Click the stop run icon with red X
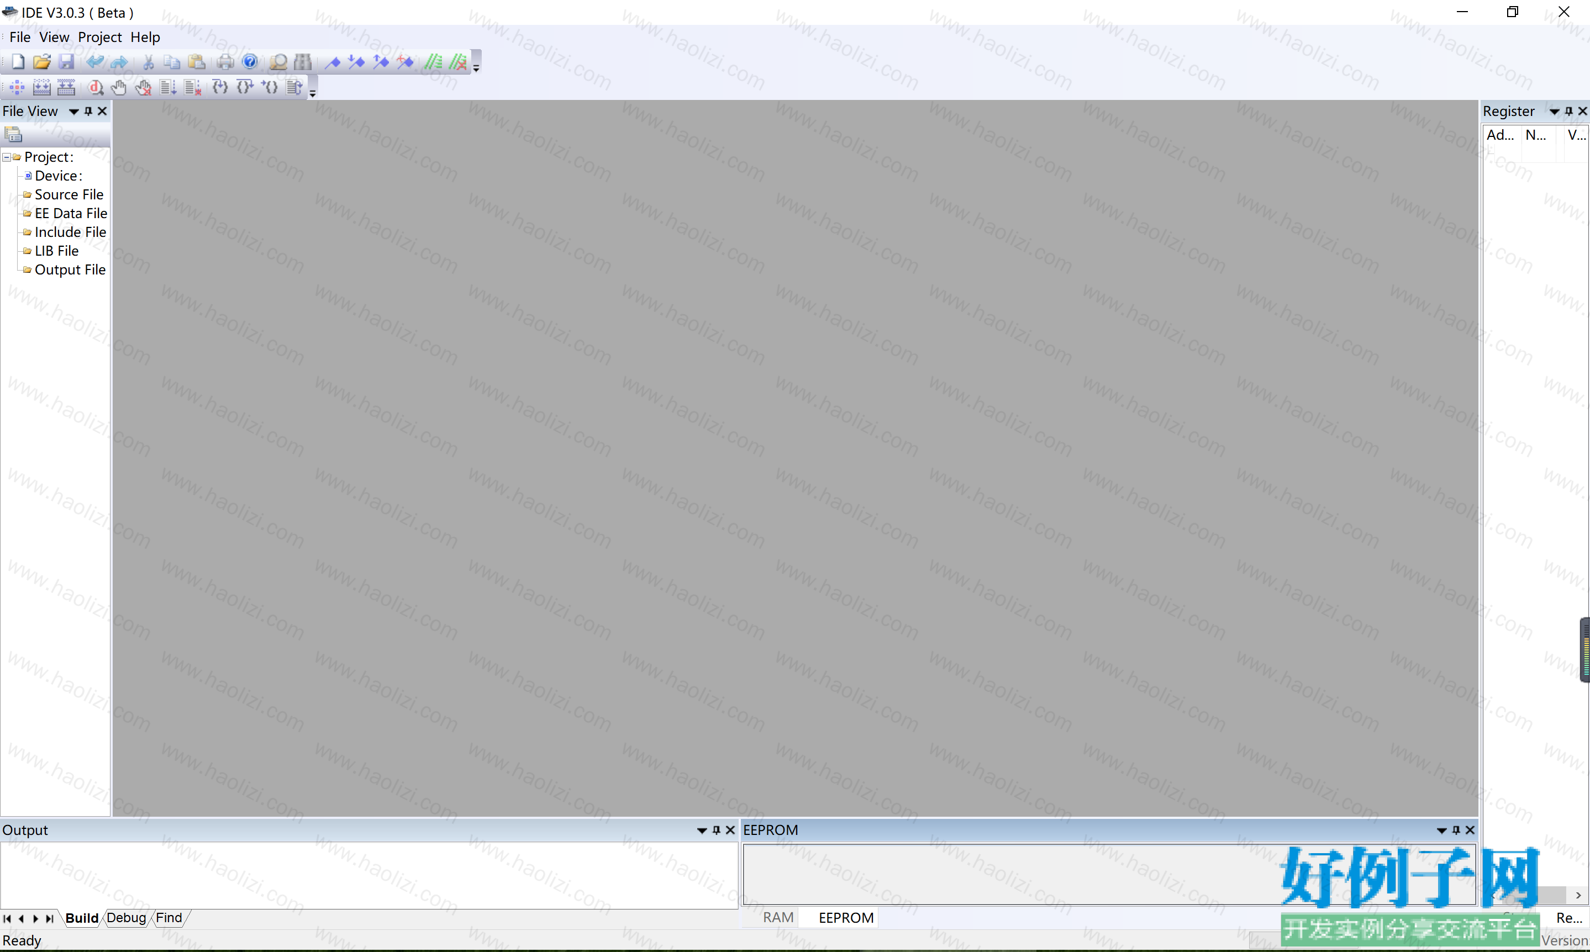Viewport: 1590px width, 952px height. tap(192, 87)
